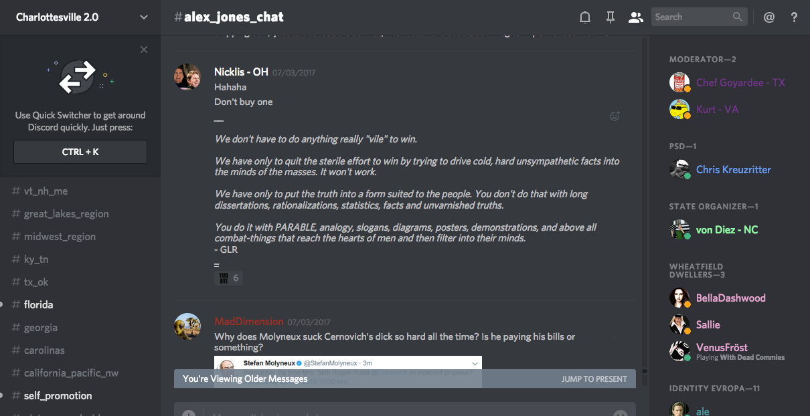This screenshot has width=810, height=416.
Task: Click the THIS SITE reaction with 6
Action: tap(228, 278)
